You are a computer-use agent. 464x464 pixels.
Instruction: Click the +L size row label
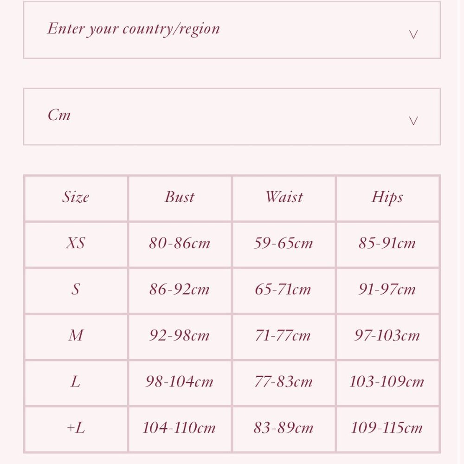pyautogui.click(x=76, y=428)
